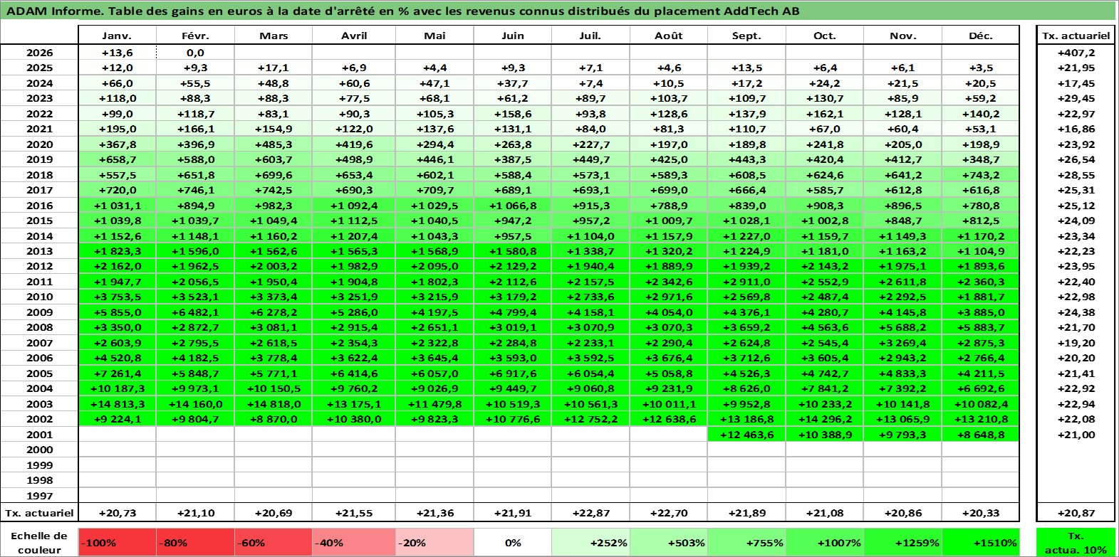Click the +158,6 cell for June 2022
Screen dimensions: 1119x557
(x=513, y=114)
